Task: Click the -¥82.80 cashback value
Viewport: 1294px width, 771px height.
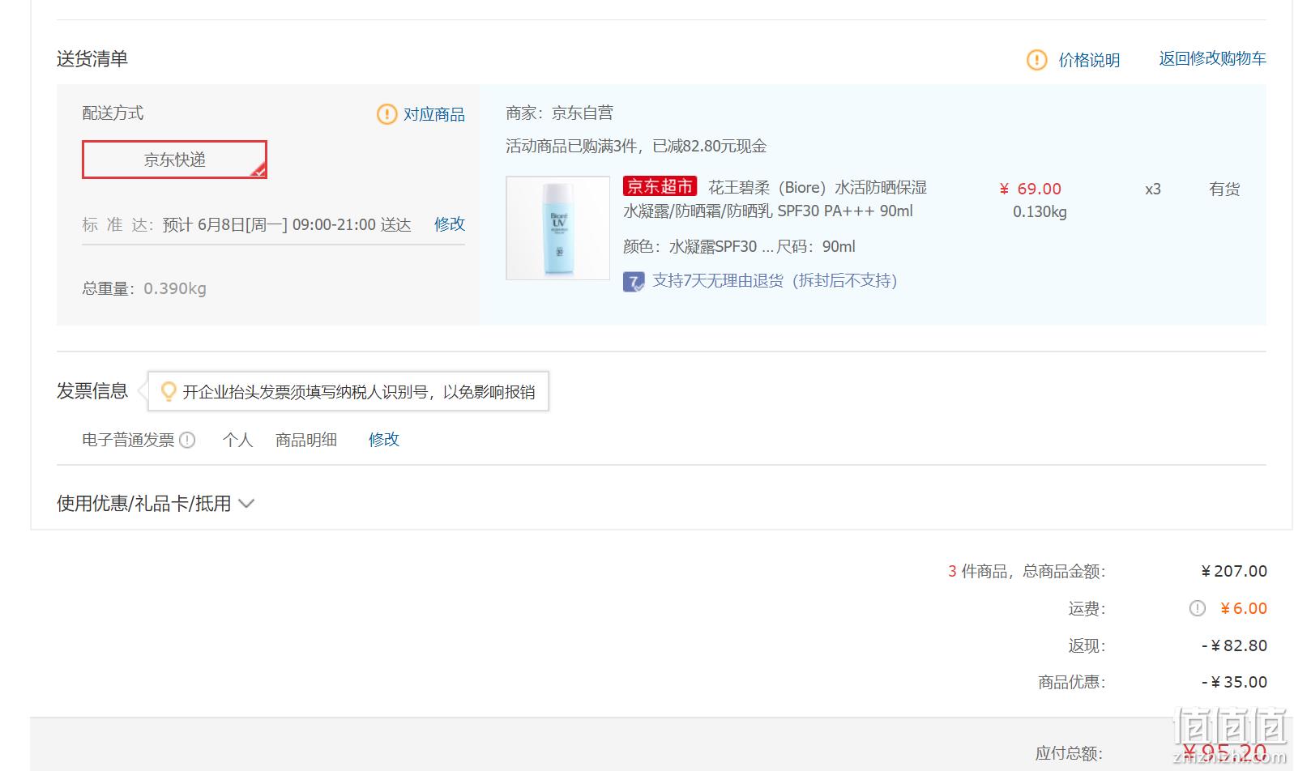Action: click(x=1234, y=645)
